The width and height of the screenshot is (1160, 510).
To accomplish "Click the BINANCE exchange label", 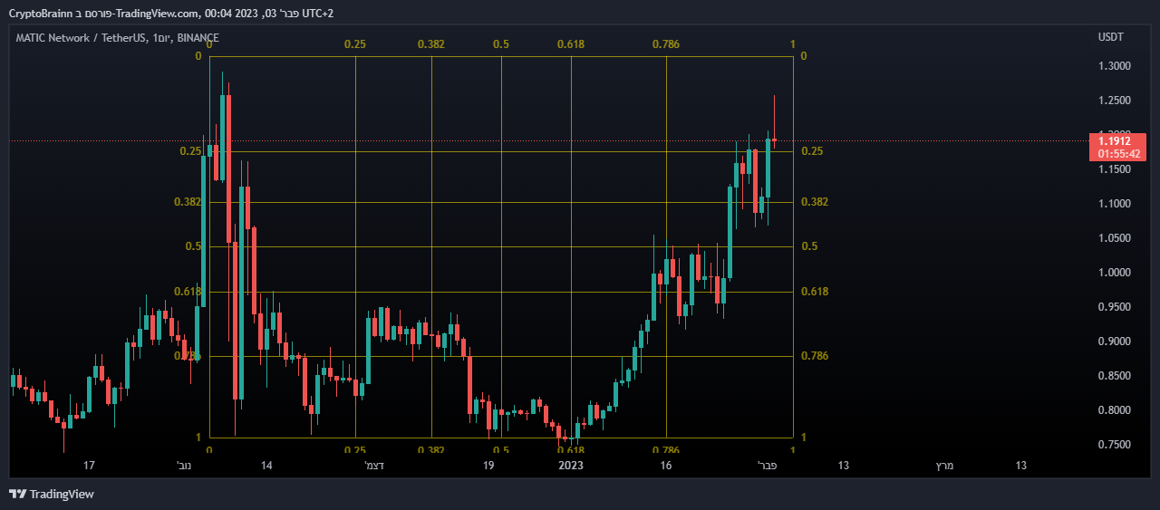I will [198, 38].
